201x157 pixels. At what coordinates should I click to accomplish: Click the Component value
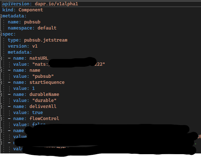click(31, 10)
